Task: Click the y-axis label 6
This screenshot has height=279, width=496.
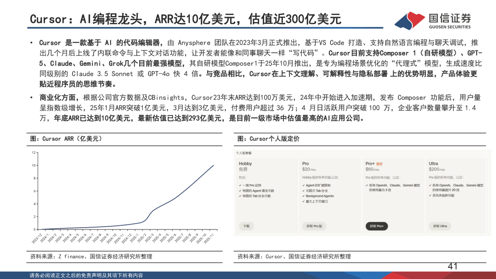Action: tap(34, 191)
